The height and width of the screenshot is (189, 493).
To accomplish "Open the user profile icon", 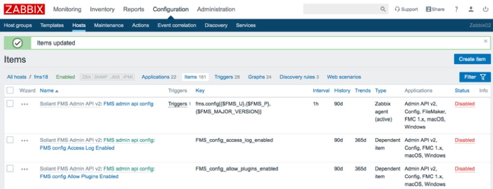I will [x=471, y=9].
